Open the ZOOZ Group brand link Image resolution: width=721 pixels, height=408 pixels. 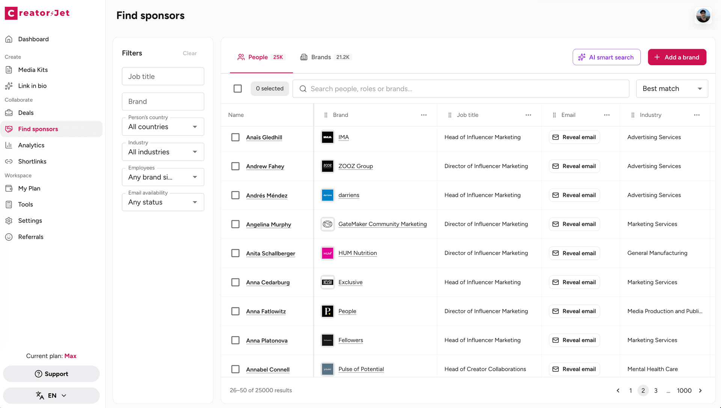tap(355, 166)
